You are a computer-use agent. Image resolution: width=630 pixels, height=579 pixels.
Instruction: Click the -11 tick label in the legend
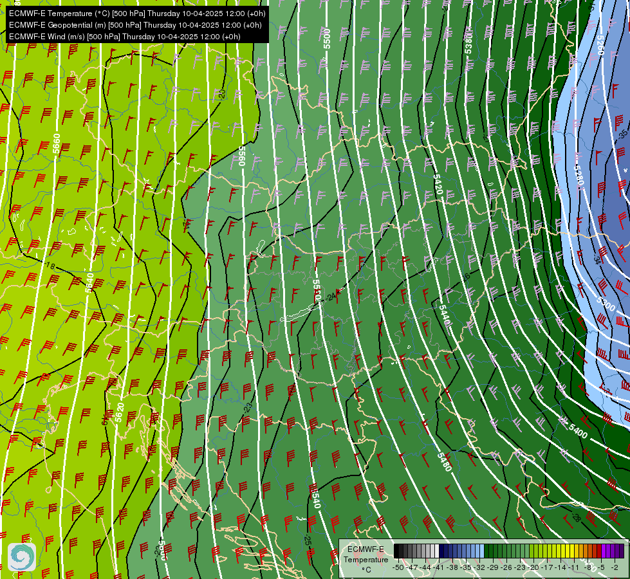coord(573,567)
